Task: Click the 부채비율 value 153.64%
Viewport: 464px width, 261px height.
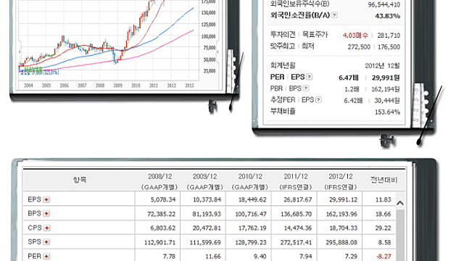Action: pos(387,112)
